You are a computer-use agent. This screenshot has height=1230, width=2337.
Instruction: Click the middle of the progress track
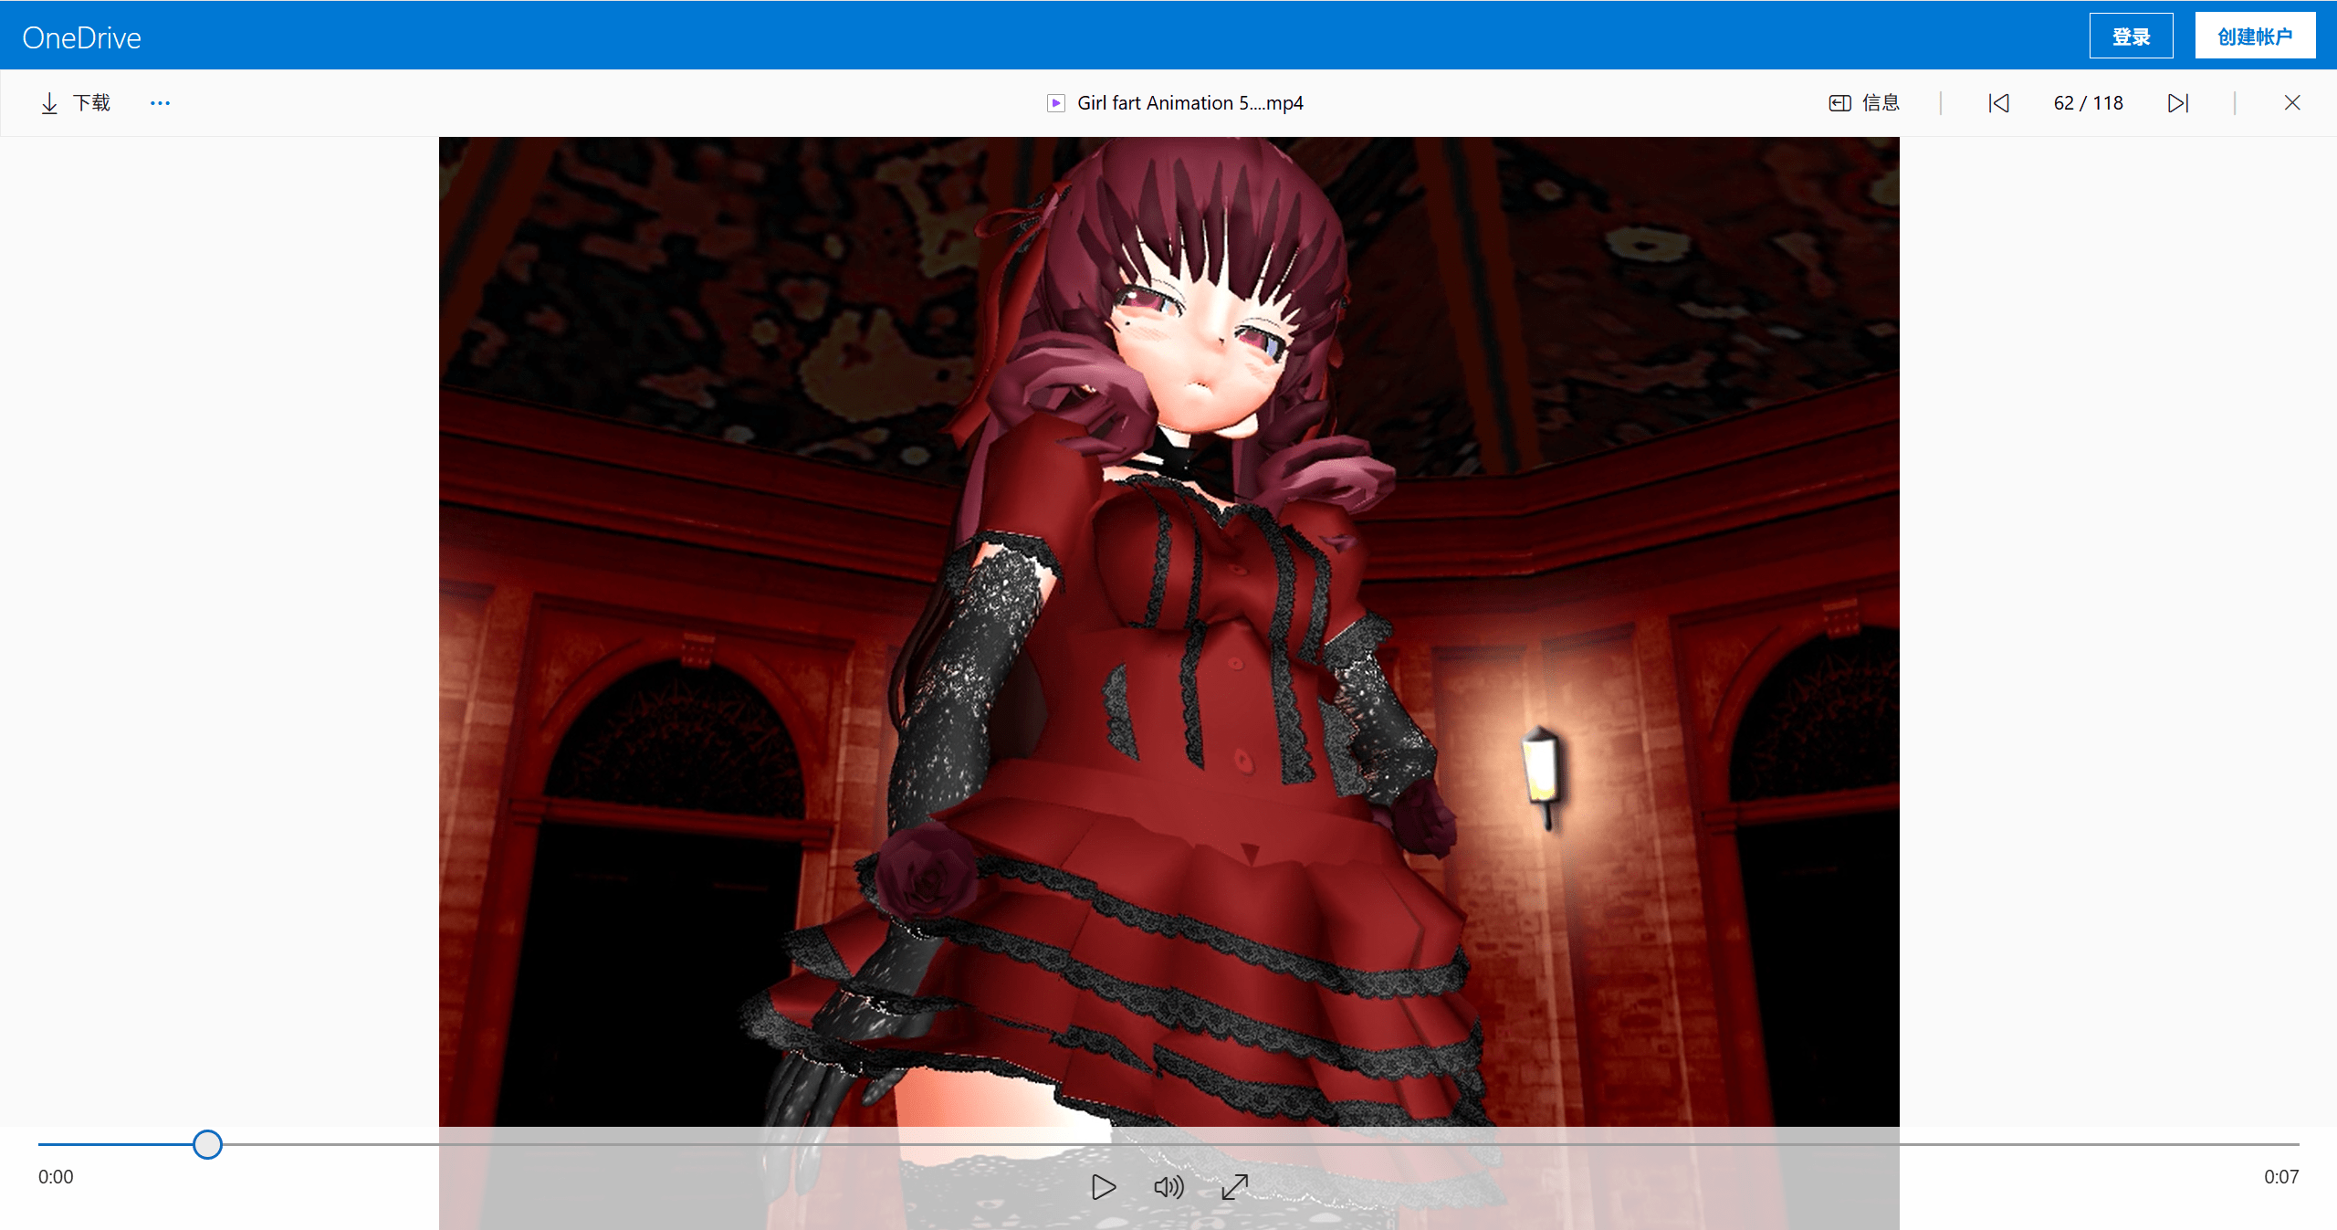1168,1144
